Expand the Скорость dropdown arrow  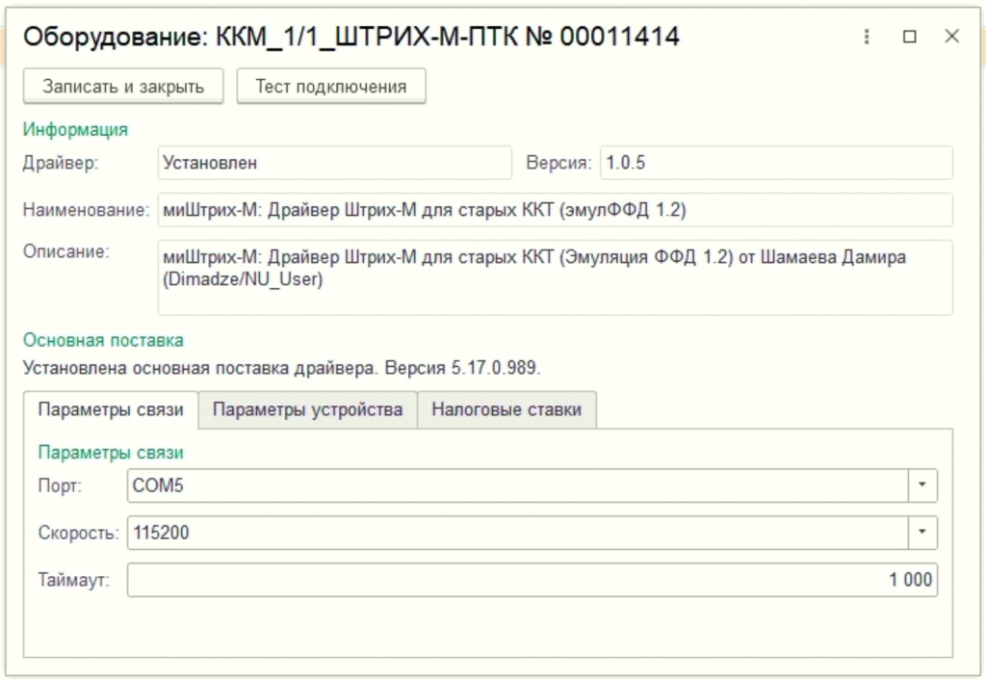[923, 531]
